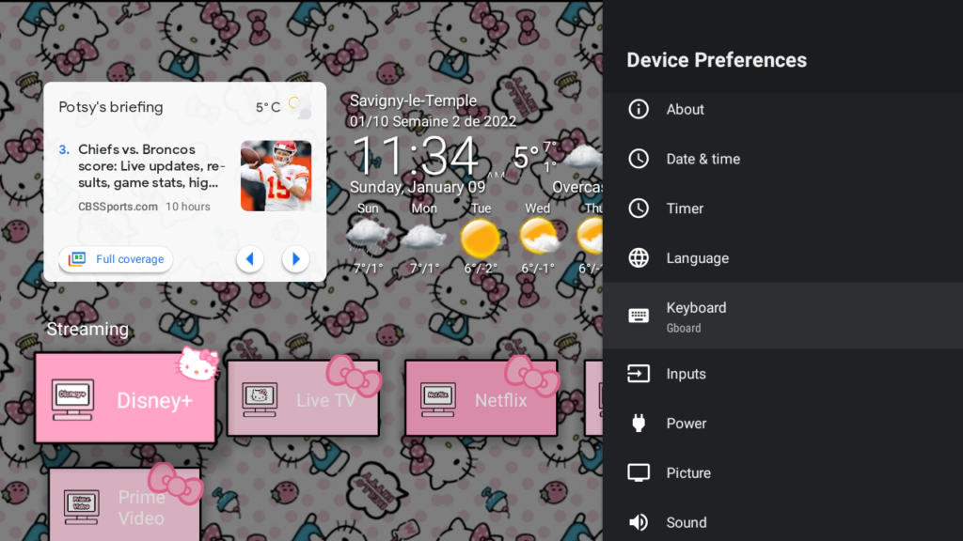The width and height of the screenshot is (963, 541).
Task: Click the current overcast cloud icon
Action: click(x=582, y=158)
